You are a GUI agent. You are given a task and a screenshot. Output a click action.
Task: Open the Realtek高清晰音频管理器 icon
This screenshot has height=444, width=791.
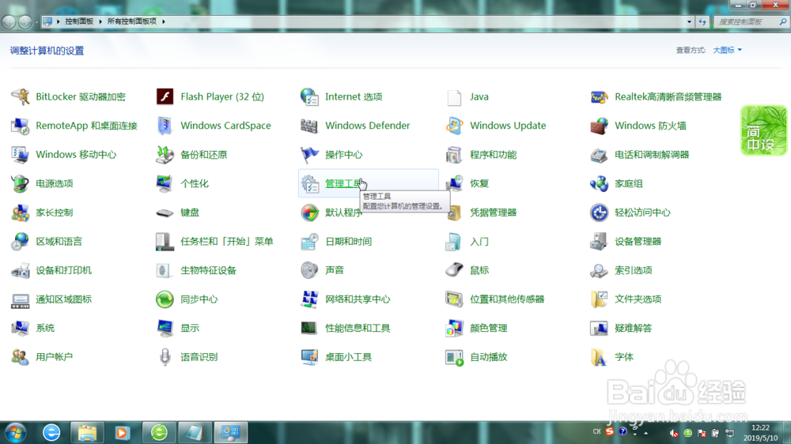click(x=599, y=96)
